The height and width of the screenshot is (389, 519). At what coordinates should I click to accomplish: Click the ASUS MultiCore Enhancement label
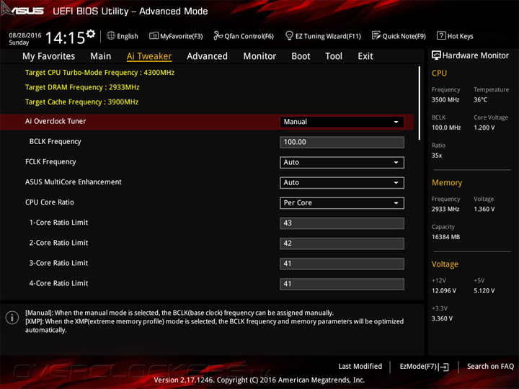pyautogui.click(x=73, y=182)
